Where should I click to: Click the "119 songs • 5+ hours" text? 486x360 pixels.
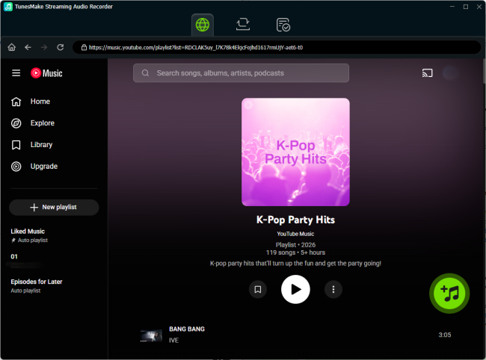[x=295, y=252]
